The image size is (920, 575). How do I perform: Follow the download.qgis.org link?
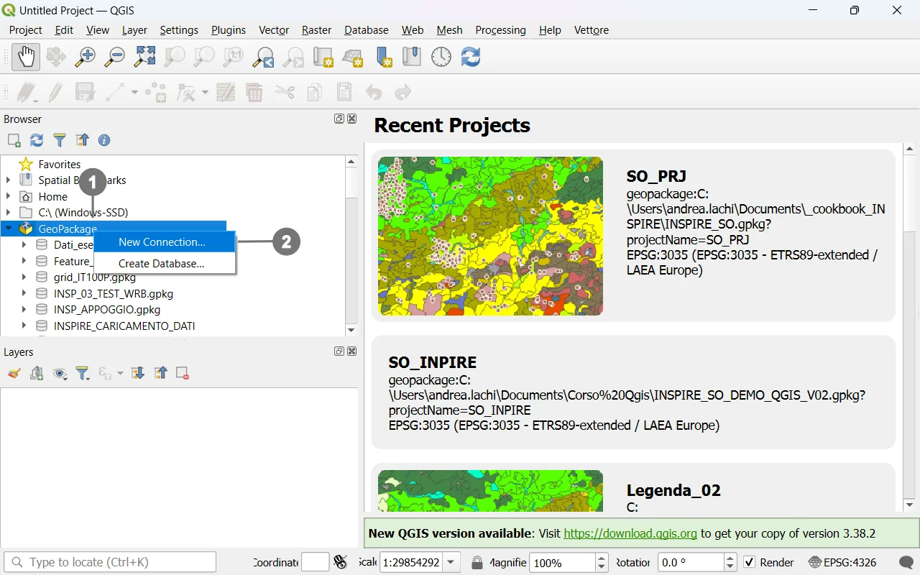coord(630,533)
